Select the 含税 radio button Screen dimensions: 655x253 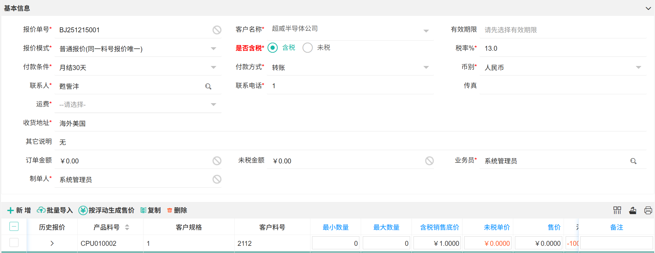point(273,48)
